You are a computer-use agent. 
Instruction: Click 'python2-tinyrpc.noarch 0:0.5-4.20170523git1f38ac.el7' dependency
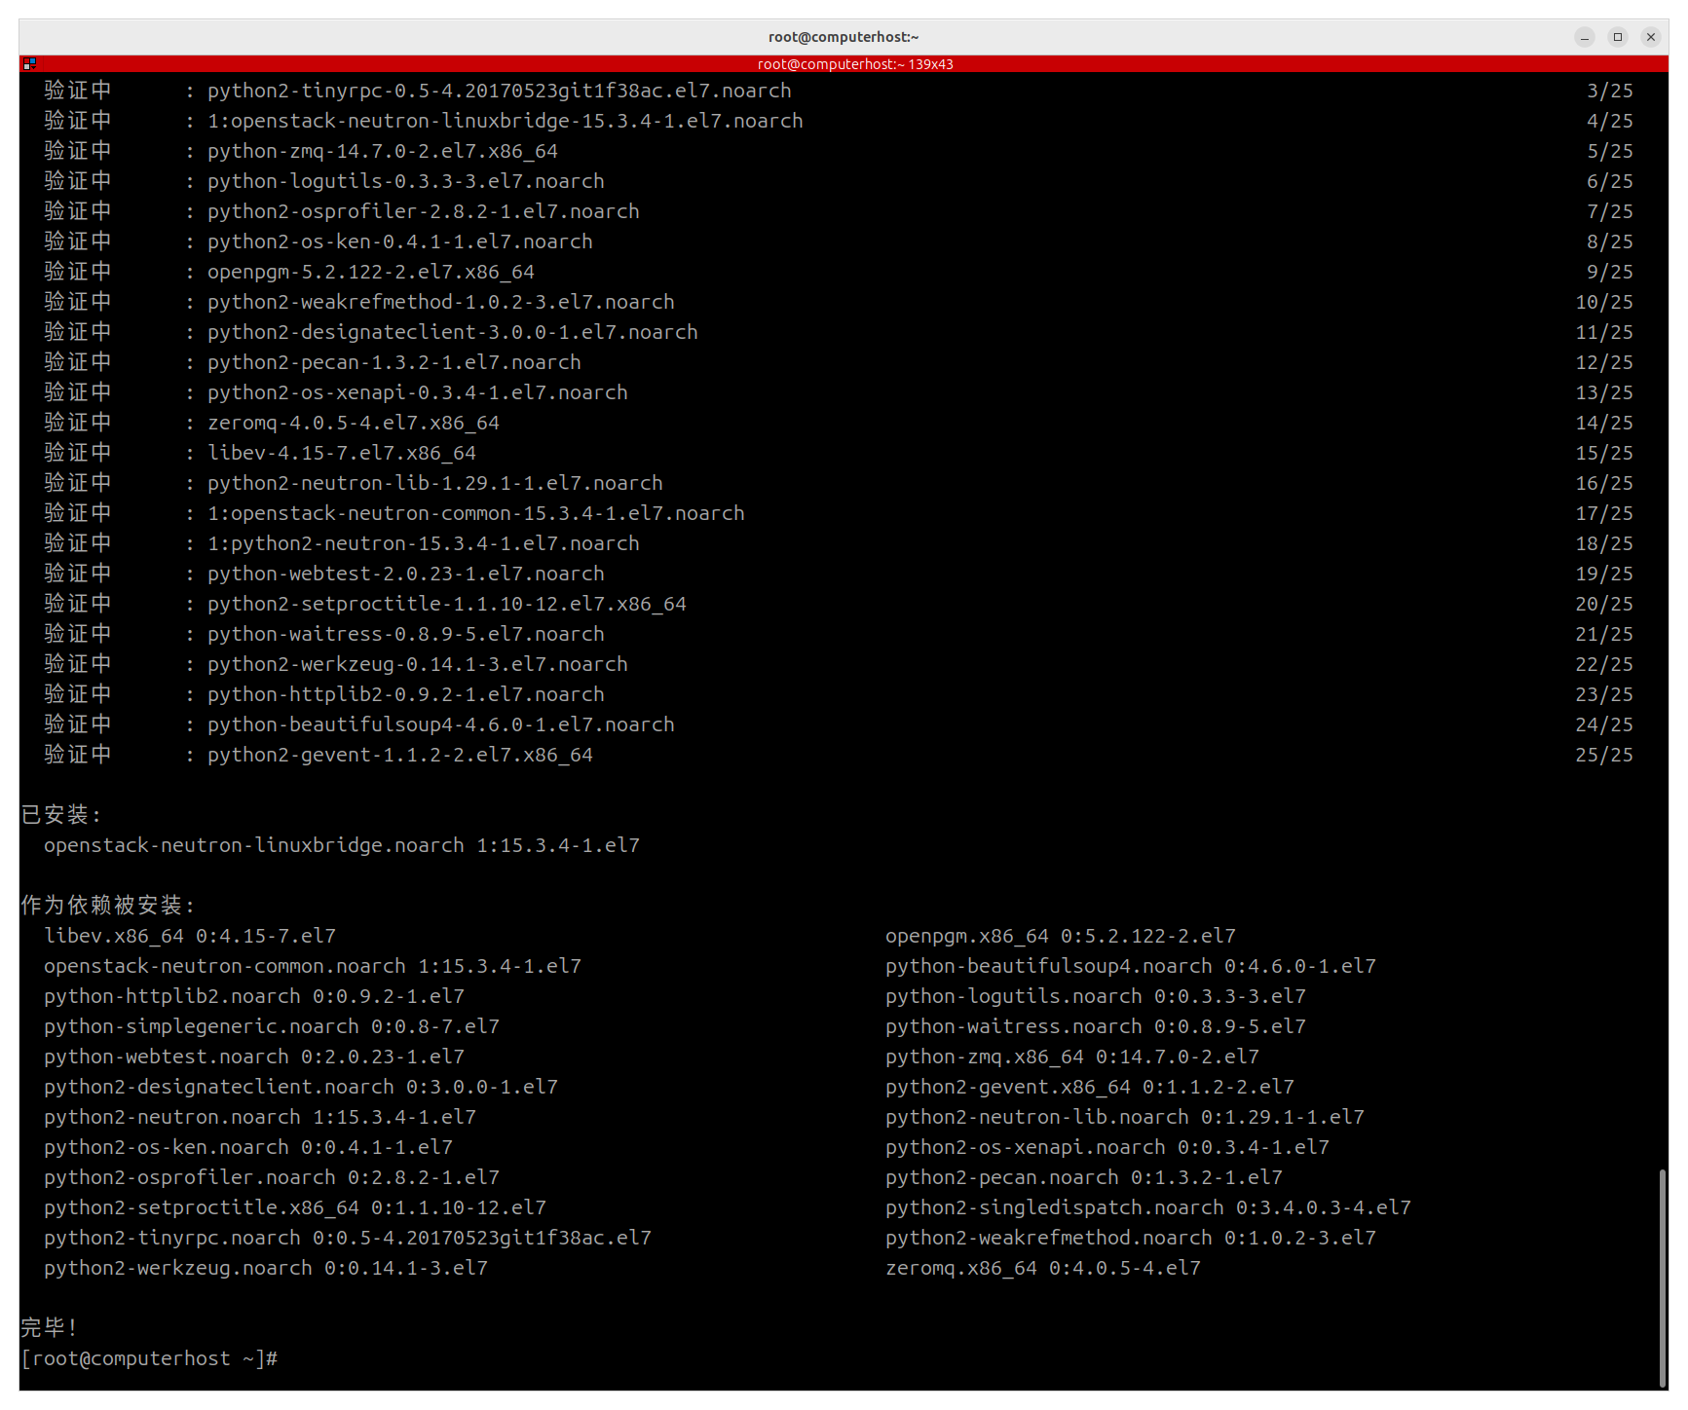(x=348, y=1238)
